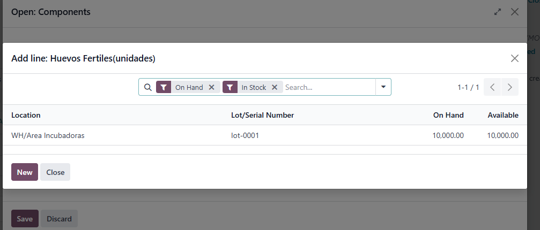
Task: Sort by On Hand column header
Action: pos(448,116)
